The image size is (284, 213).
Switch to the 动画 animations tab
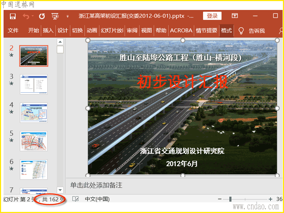click(92, 31)
